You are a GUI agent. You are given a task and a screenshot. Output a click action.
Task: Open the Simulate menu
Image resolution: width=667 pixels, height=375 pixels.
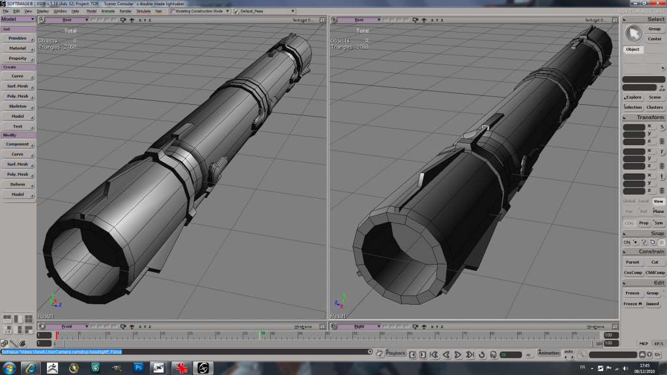coord(143,11)
